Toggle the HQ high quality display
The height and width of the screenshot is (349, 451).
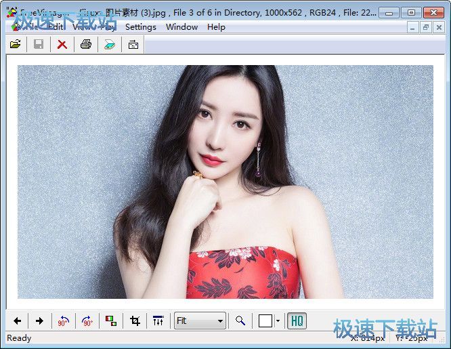pyautogui.click(x=297, y=321)
